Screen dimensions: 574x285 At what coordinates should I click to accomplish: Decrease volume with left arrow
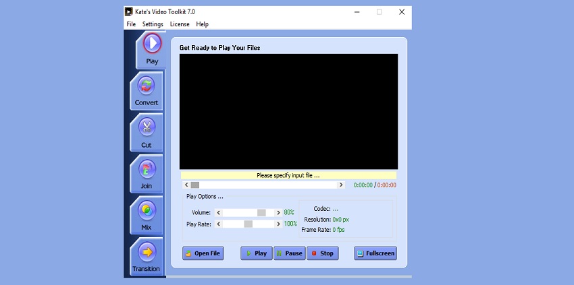tap(219, 213)
